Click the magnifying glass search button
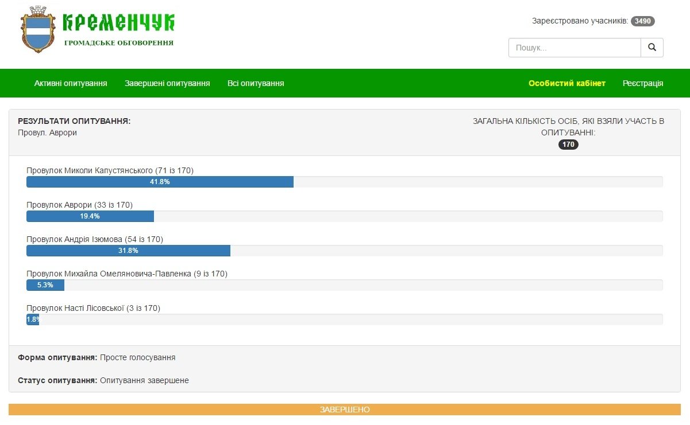Screen dimensions: 690x425 click(x=652, y=48)
